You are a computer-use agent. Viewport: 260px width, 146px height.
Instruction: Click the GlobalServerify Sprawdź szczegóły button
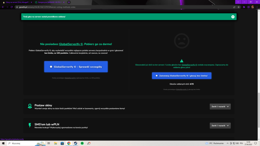(x=76, y=67)
